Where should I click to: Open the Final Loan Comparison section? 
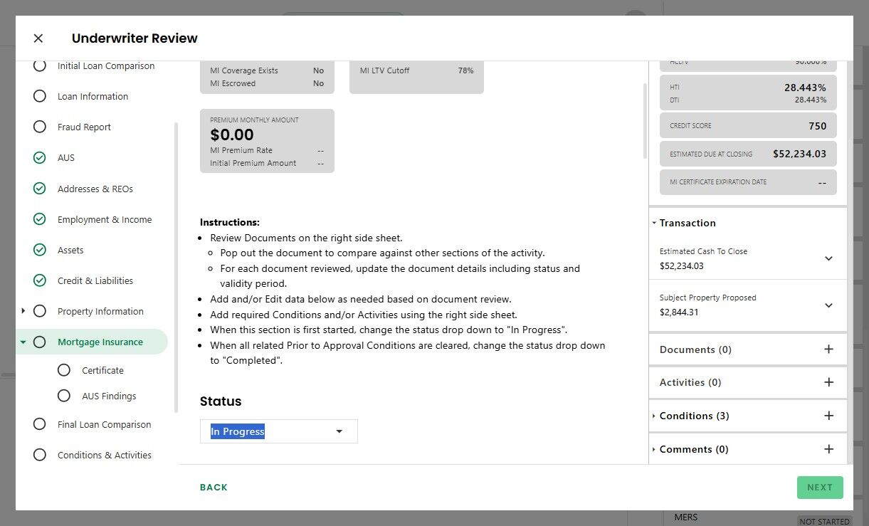tap(104, 424)
